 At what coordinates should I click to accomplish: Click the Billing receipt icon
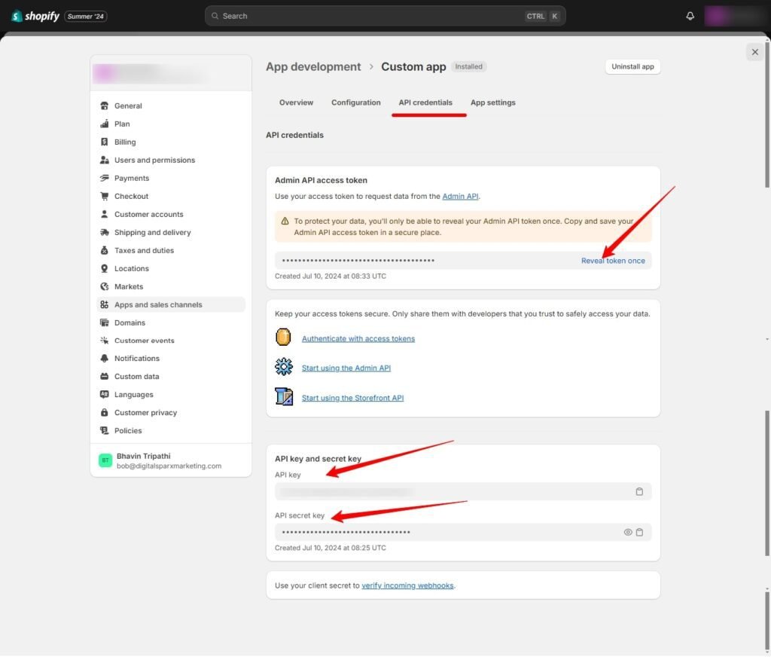pos(104,142)
